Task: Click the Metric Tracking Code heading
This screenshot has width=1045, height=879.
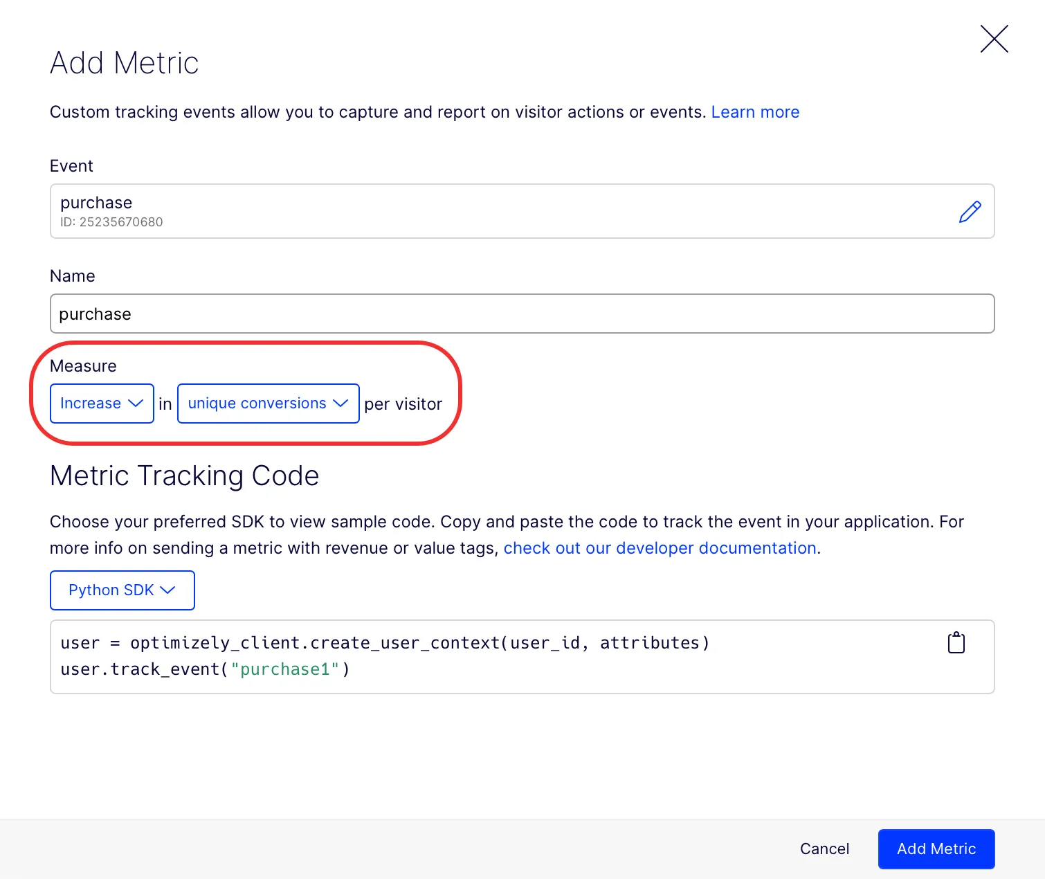Action: click(x=184, y=476)
